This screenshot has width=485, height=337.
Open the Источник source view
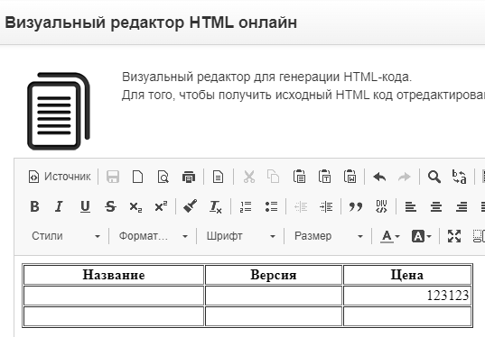tap(60, 177)
